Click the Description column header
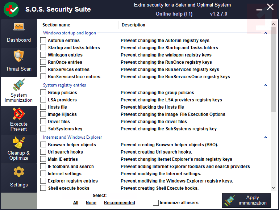Image resolution: width=279 pixels, height=210 pixels. [133, 25]
